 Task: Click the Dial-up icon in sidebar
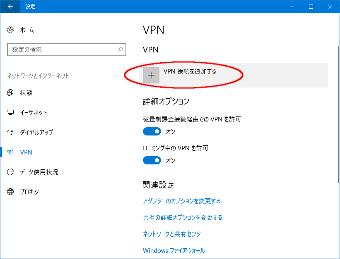click(x=10, y=133)
